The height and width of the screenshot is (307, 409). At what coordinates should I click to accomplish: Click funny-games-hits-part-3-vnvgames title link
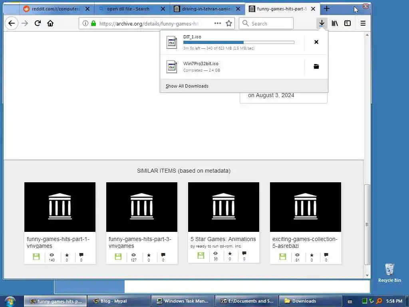click(x=140, y=243)
